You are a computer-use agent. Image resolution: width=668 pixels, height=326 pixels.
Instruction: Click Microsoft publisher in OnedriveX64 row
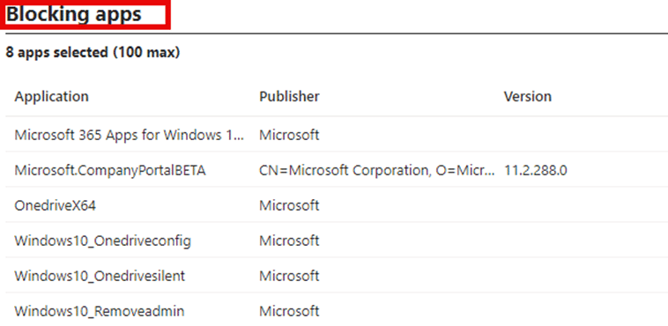289,206
